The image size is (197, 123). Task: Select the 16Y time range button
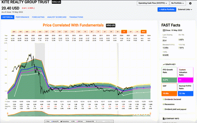coord(40,32)
